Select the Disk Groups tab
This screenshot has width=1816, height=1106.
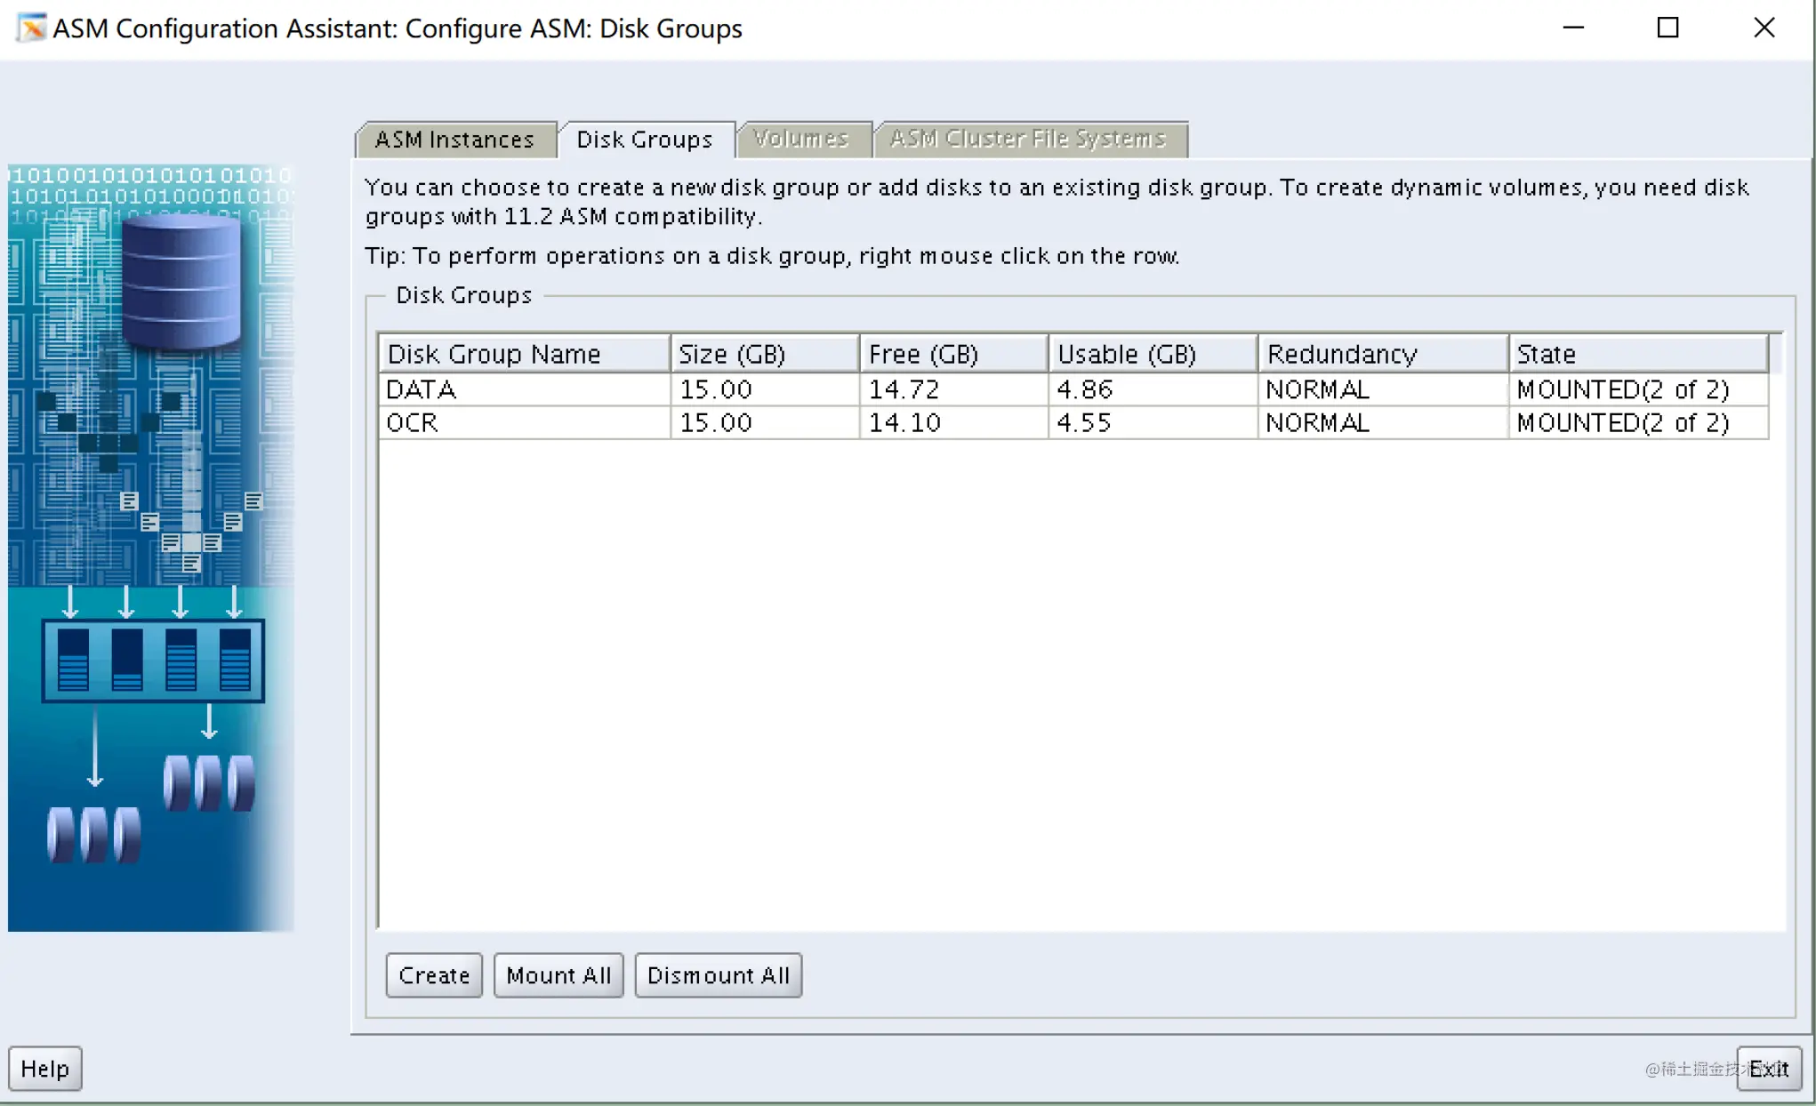(643, 139)
